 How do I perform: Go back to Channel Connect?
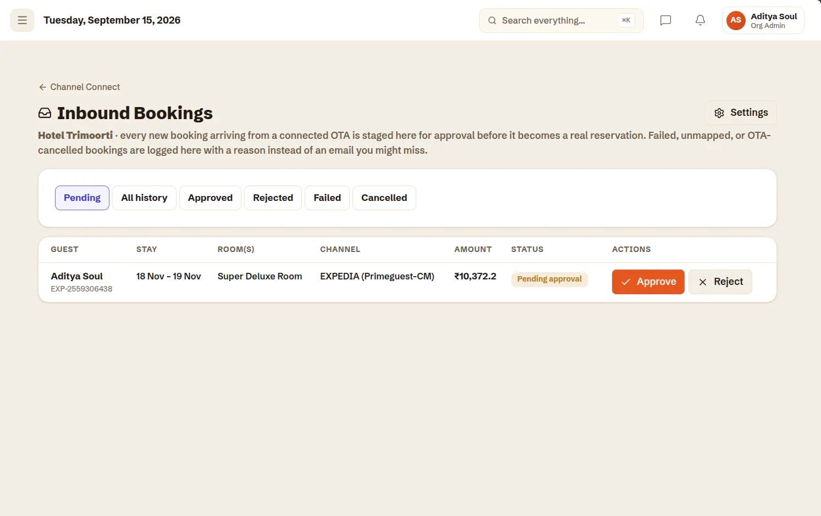pos(79,87)
